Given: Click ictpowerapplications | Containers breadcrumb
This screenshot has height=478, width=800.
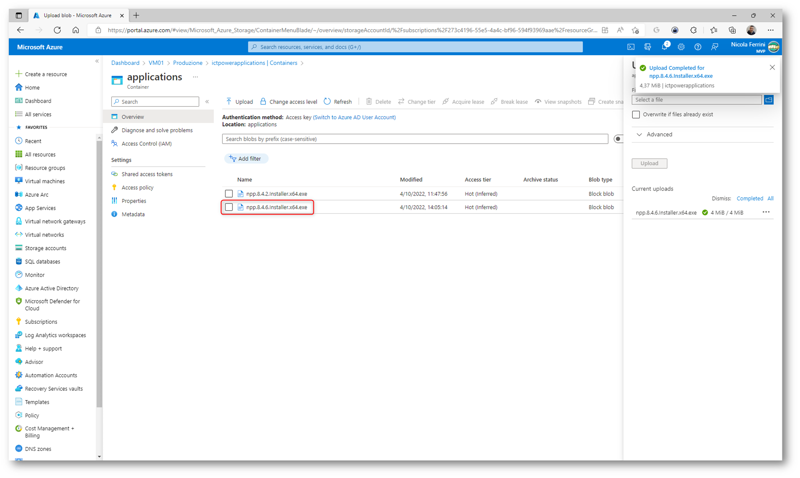Looking at the screenshot, I should (254, 63).
